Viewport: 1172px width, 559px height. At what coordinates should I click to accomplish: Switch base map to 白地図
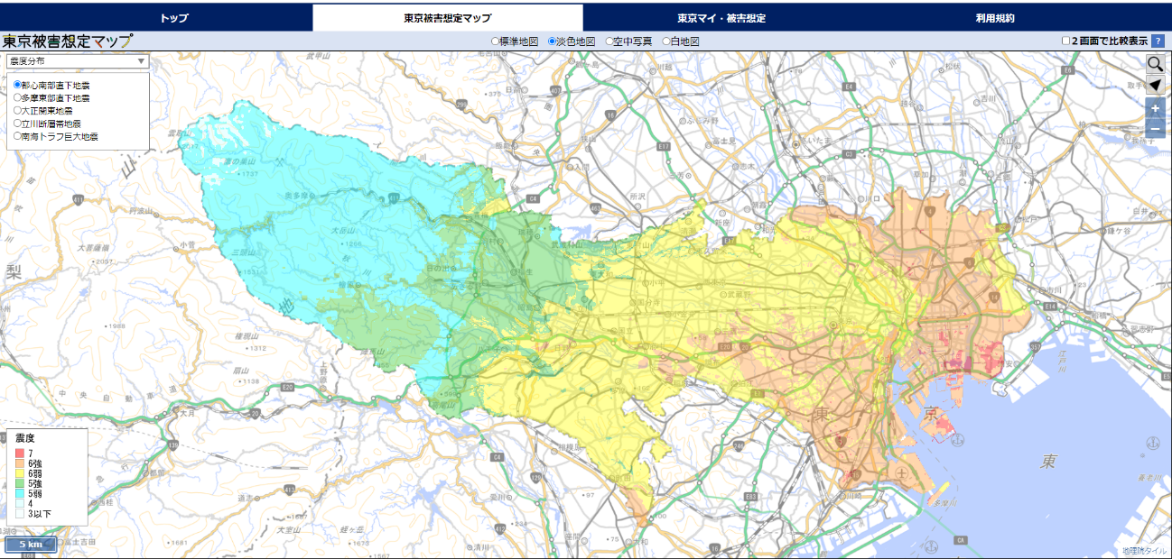point(666,41)
